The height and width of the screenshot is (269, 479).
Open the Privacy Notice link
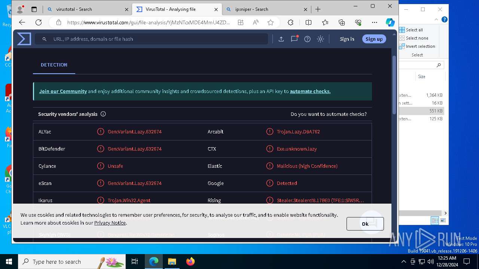coord(110,223)
